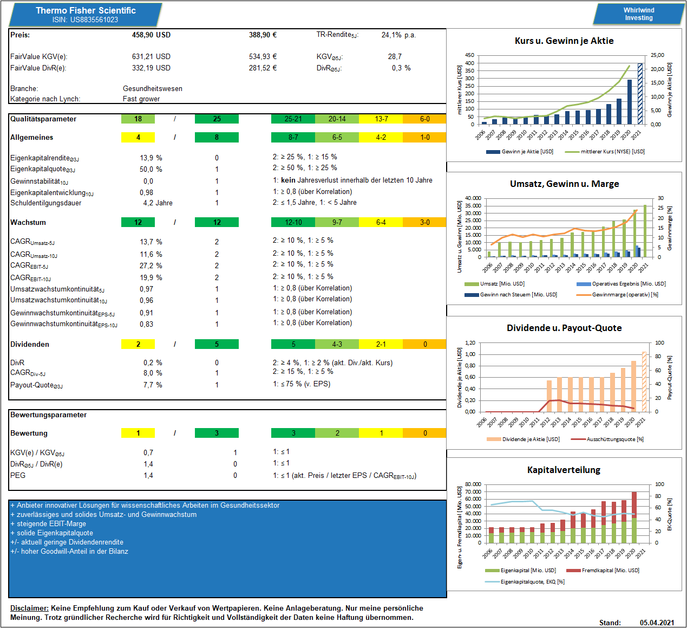Click the Gewinn je Aktie [USD] legend entry

[x=520, y=152]
